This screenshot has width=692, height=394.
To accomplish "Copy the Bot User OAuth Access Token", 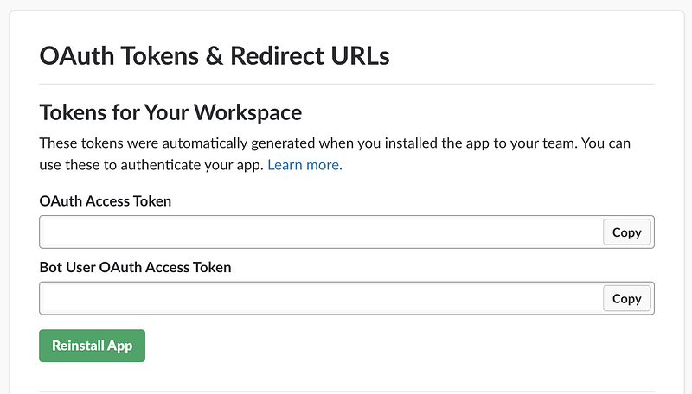I will [626, 298].
